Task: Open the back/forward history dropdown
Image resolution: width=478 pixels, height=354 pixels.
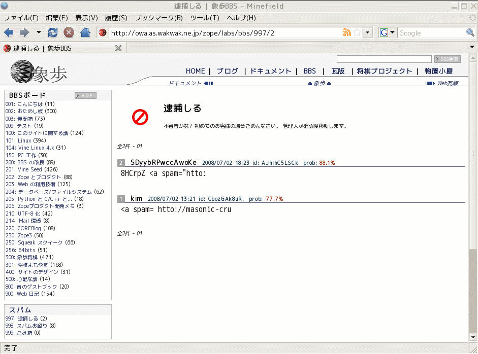Action: click(x=39, y=32)
